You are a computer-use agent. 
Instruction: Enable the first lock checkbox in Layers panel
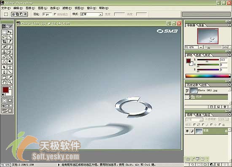pyautogui.click(x=194, y=125)
